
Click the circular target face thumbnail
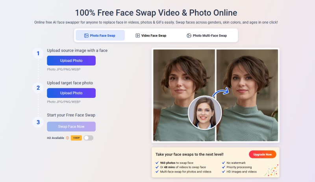coord(205,113)
